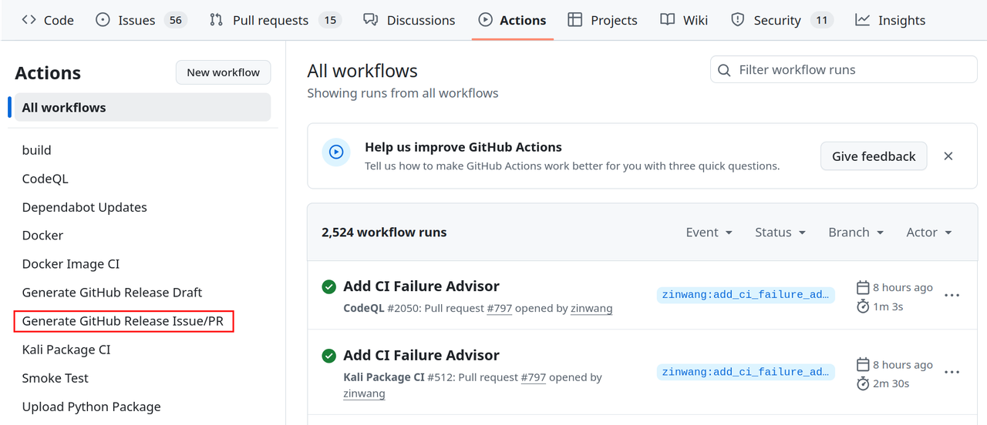Focus the Filter workflow runs field
987x425 pixels.
pos(844,69)
